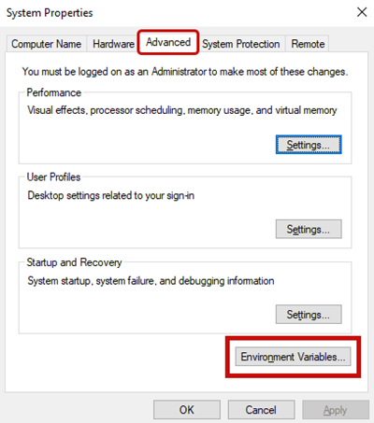Go to the System Protection tab
374x423 pixels.
point(240,44)
